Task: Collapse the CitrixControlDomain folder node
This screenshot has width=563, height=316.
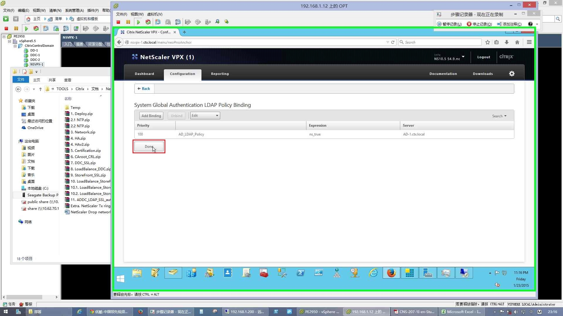Action: (x=15, y=46)
